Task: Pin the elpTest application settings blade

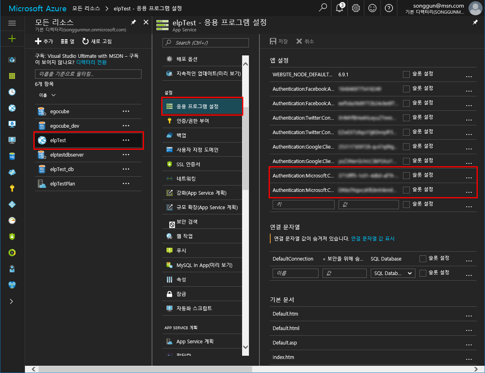Action: coord(475,22)
